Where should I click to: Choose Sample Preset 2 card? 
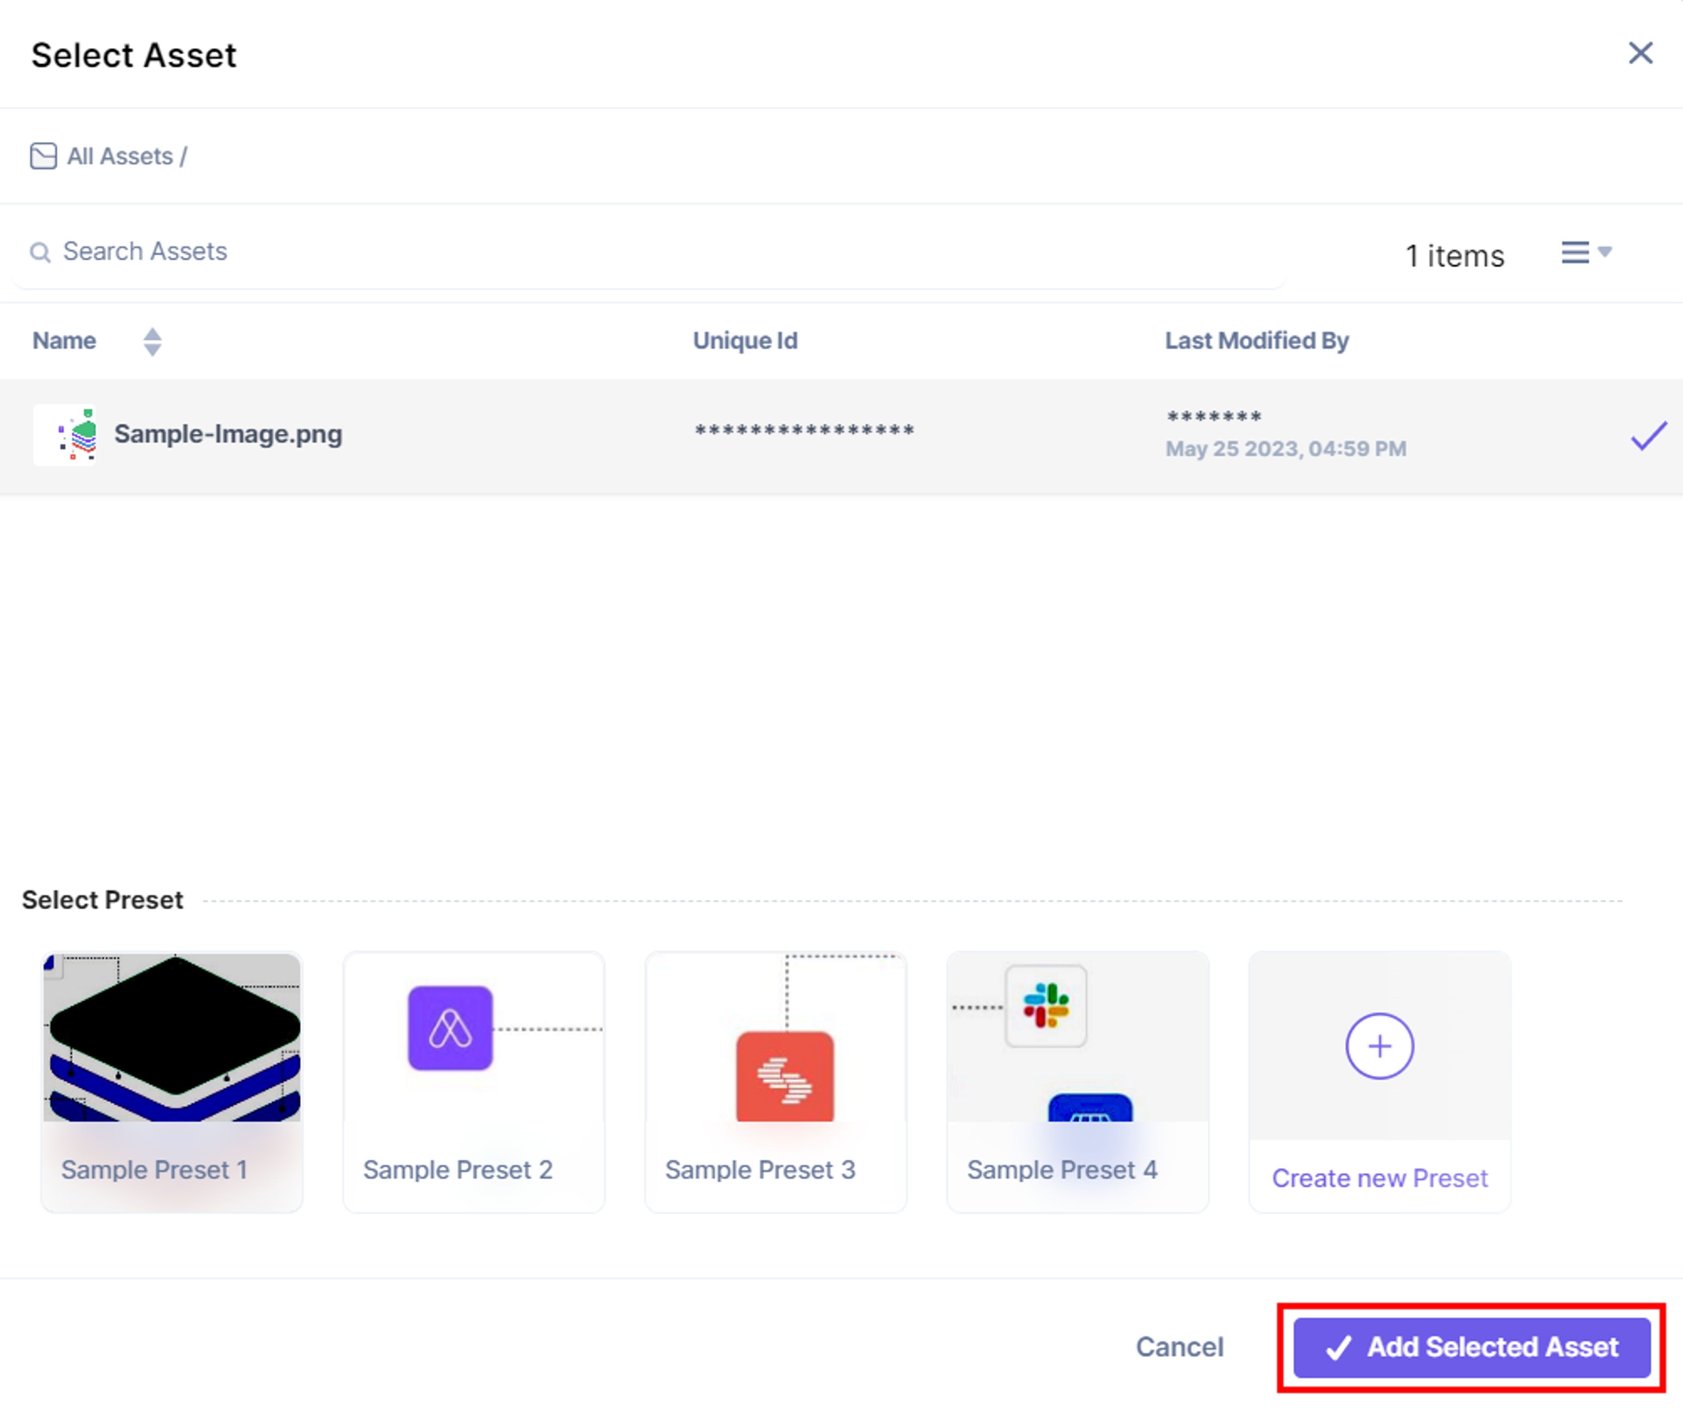tap(474, 1081)
